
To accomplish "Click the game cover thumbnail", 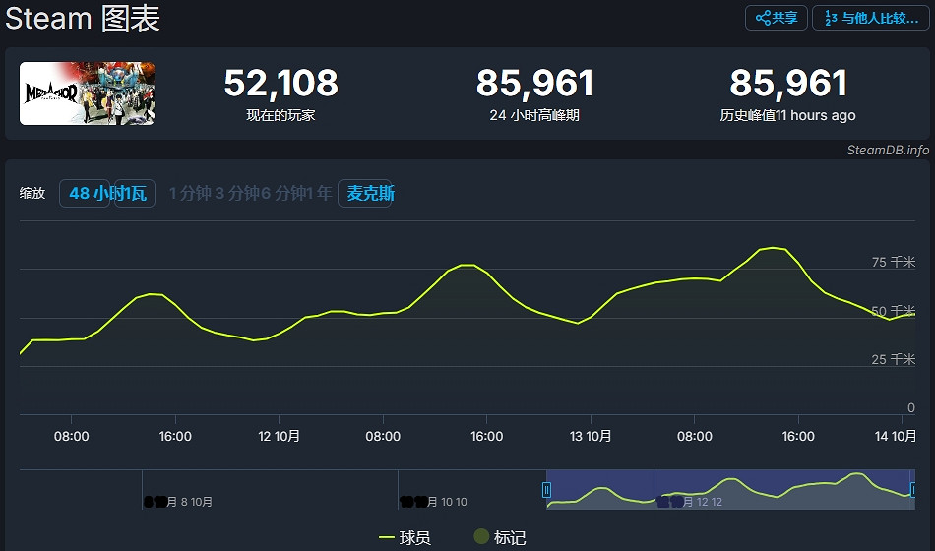I will click(87, 93).
